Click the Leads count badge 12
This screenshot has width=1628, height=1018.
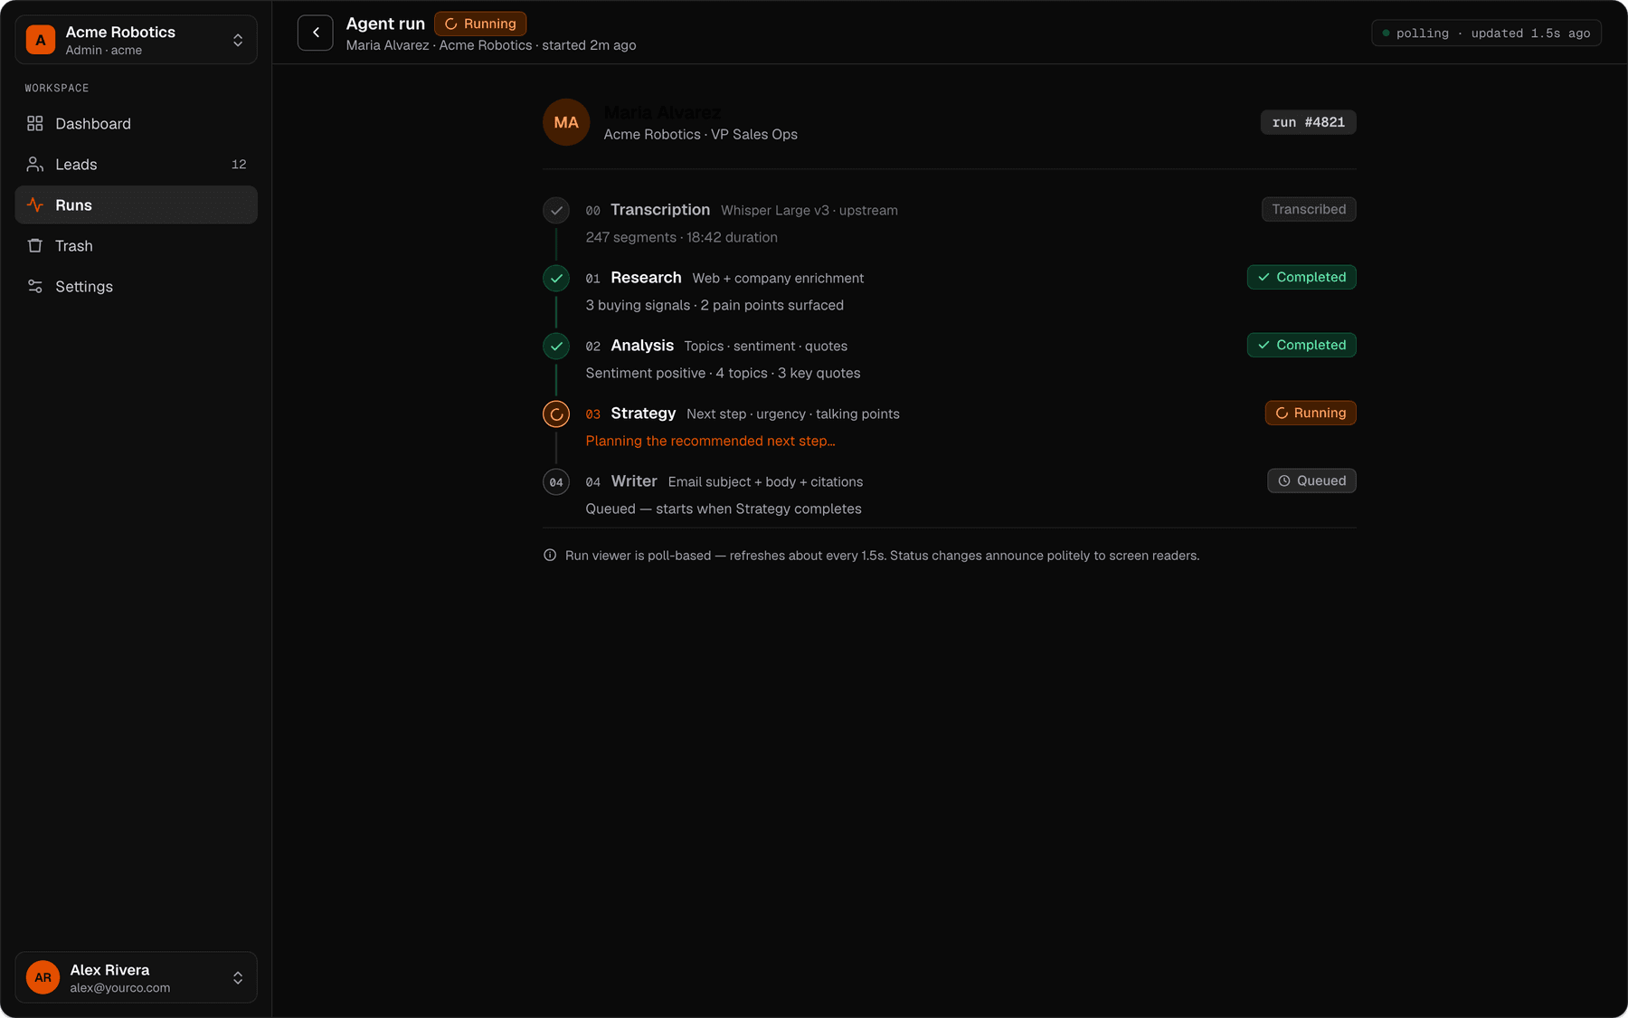pos(239,164)
